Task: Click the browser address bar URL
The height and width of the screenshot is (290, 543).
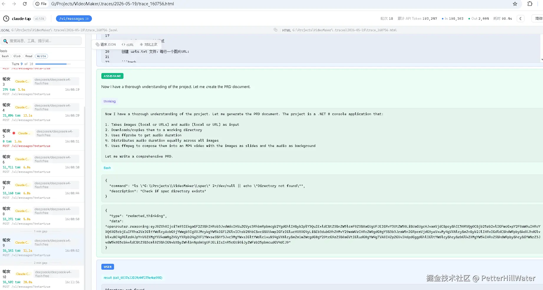Action: coord(113,4)
